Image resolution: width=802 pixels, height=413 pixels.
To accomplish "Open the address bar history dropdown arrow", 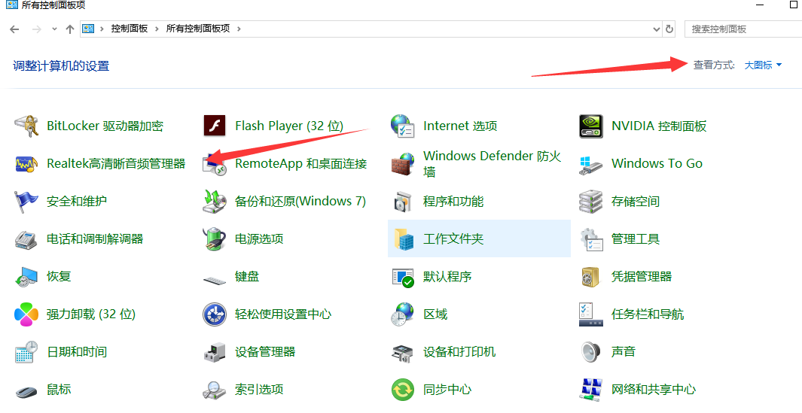I will click(655, 29).
